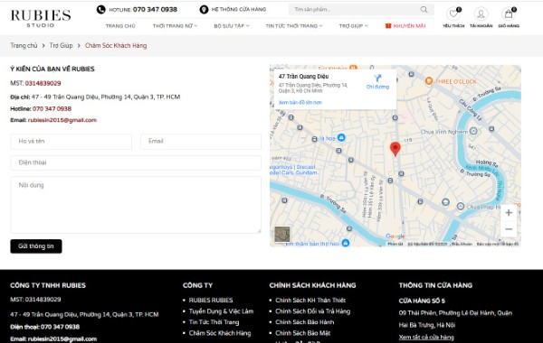Open Chính Sách Bảo Hành link

click(304, 322)
